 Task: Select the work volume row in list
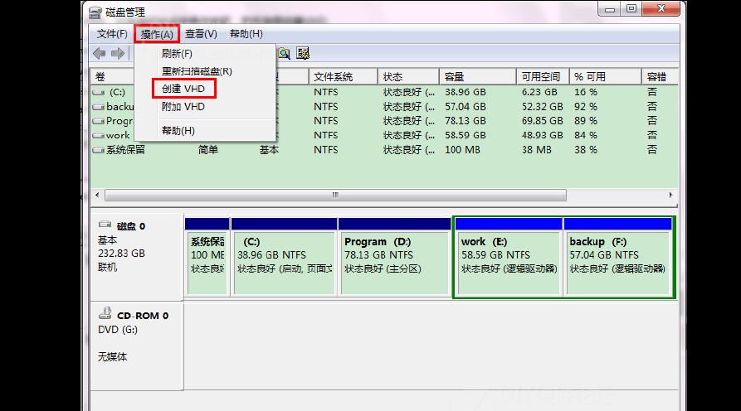tap(383, 135)
